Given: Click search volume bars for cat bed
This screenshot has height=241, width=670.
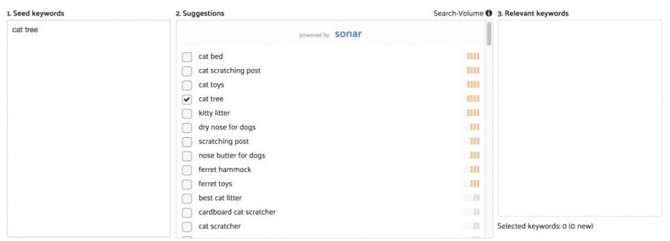Looking at the screenshot, I should click(472, 56).
